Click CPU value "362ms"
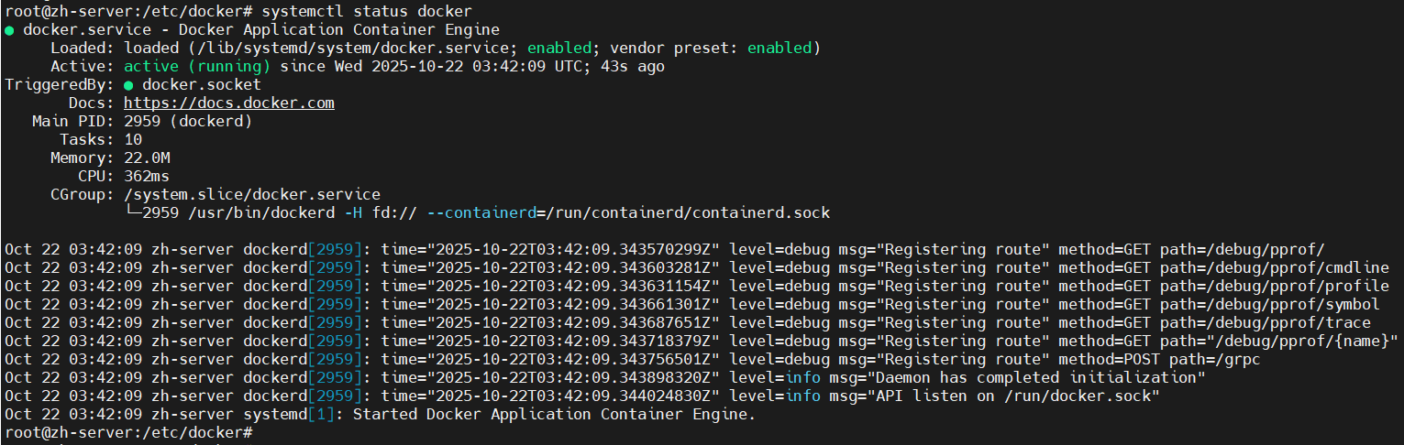1404x445 pixels. (147, 176)
